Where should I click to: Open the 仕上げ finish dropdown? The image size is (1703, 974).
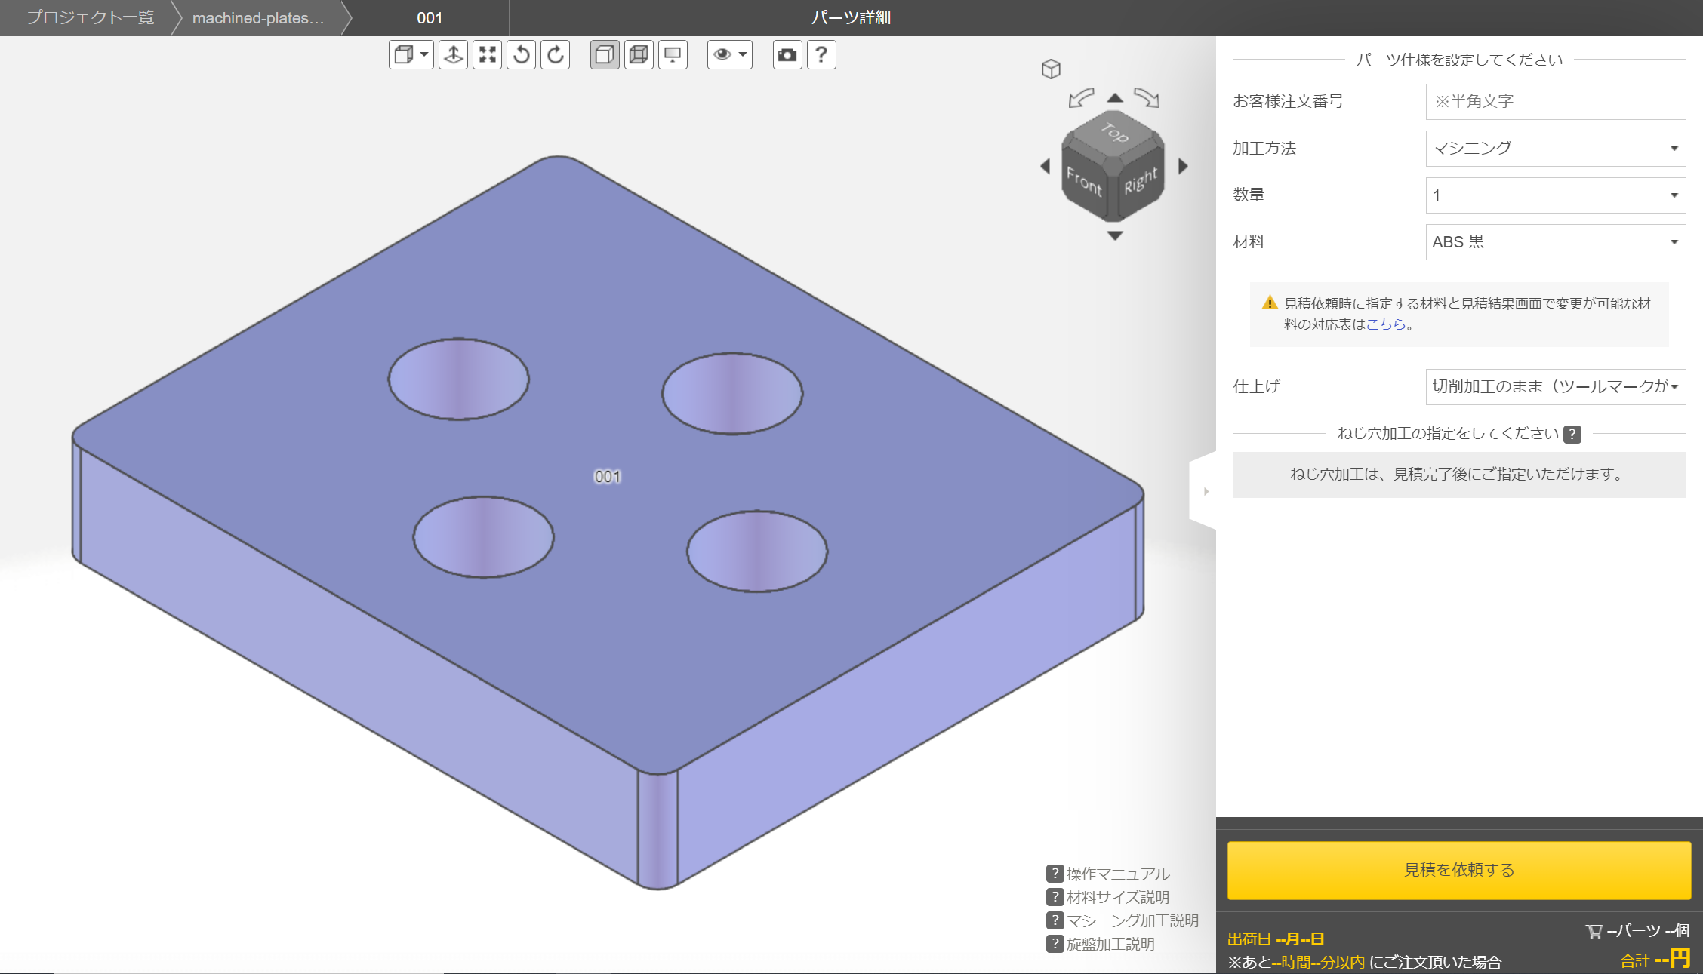tap(1555, 386)
